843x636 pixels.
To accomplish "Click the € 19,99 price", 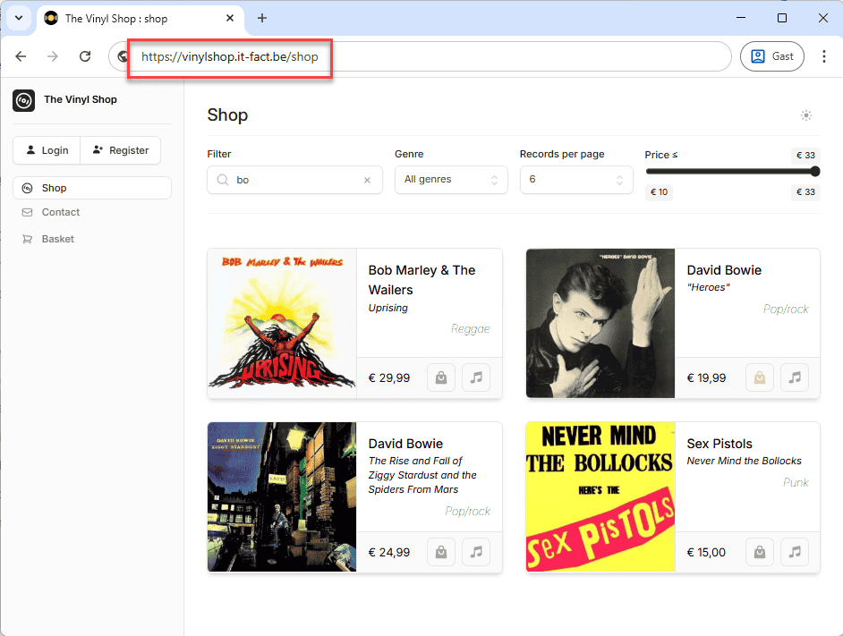I will tap(706, 378).
